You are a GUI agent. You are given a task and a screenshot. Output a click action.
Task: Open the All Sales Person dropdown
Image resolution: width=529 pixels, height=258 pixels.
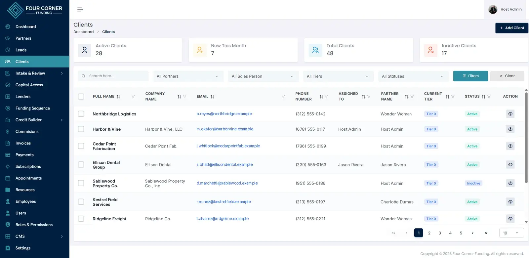tap(263, 76)
